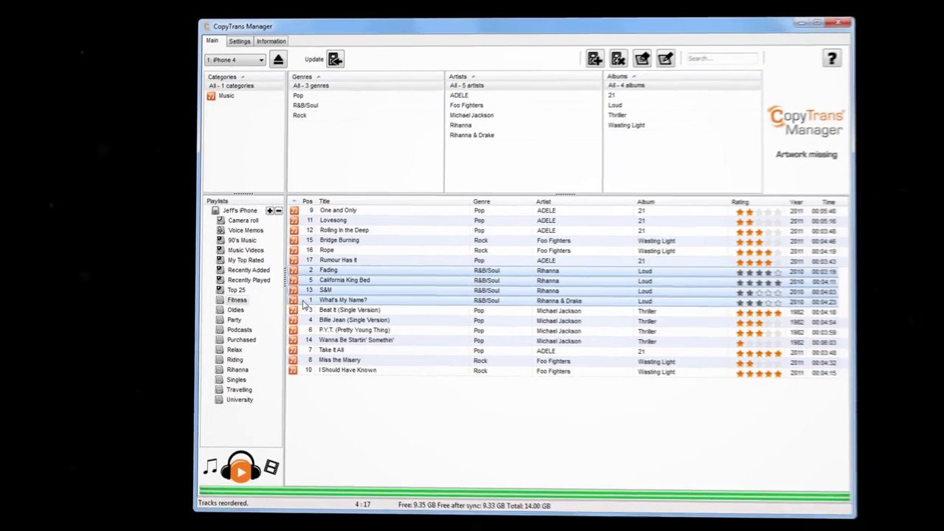Filter by the Wasting Light album
944x531 pixels.
pyautogui.click(x=626, y=125)
